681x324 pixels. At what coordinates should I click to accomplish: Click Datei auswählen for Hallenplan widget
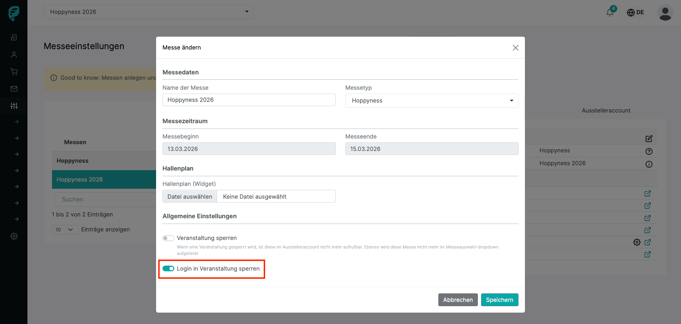(x=190, y=197)
